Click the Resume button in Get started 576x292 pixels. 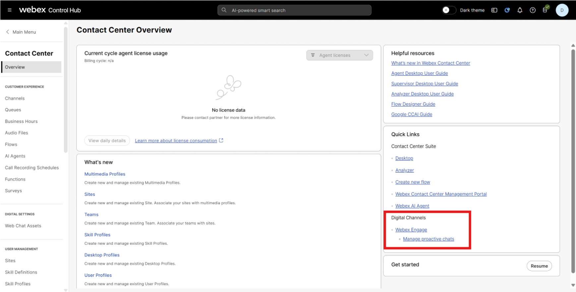(x=539, y=266)
